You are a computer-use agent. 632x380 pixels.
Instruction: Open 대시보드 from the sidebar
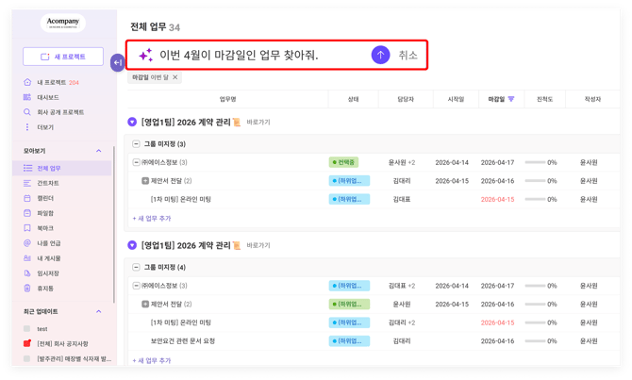point(47,97)
